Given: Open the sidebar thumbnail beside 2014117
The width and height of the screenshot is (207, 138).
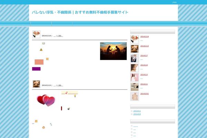Looking at the screenshot, I should [x=135, y=58].
